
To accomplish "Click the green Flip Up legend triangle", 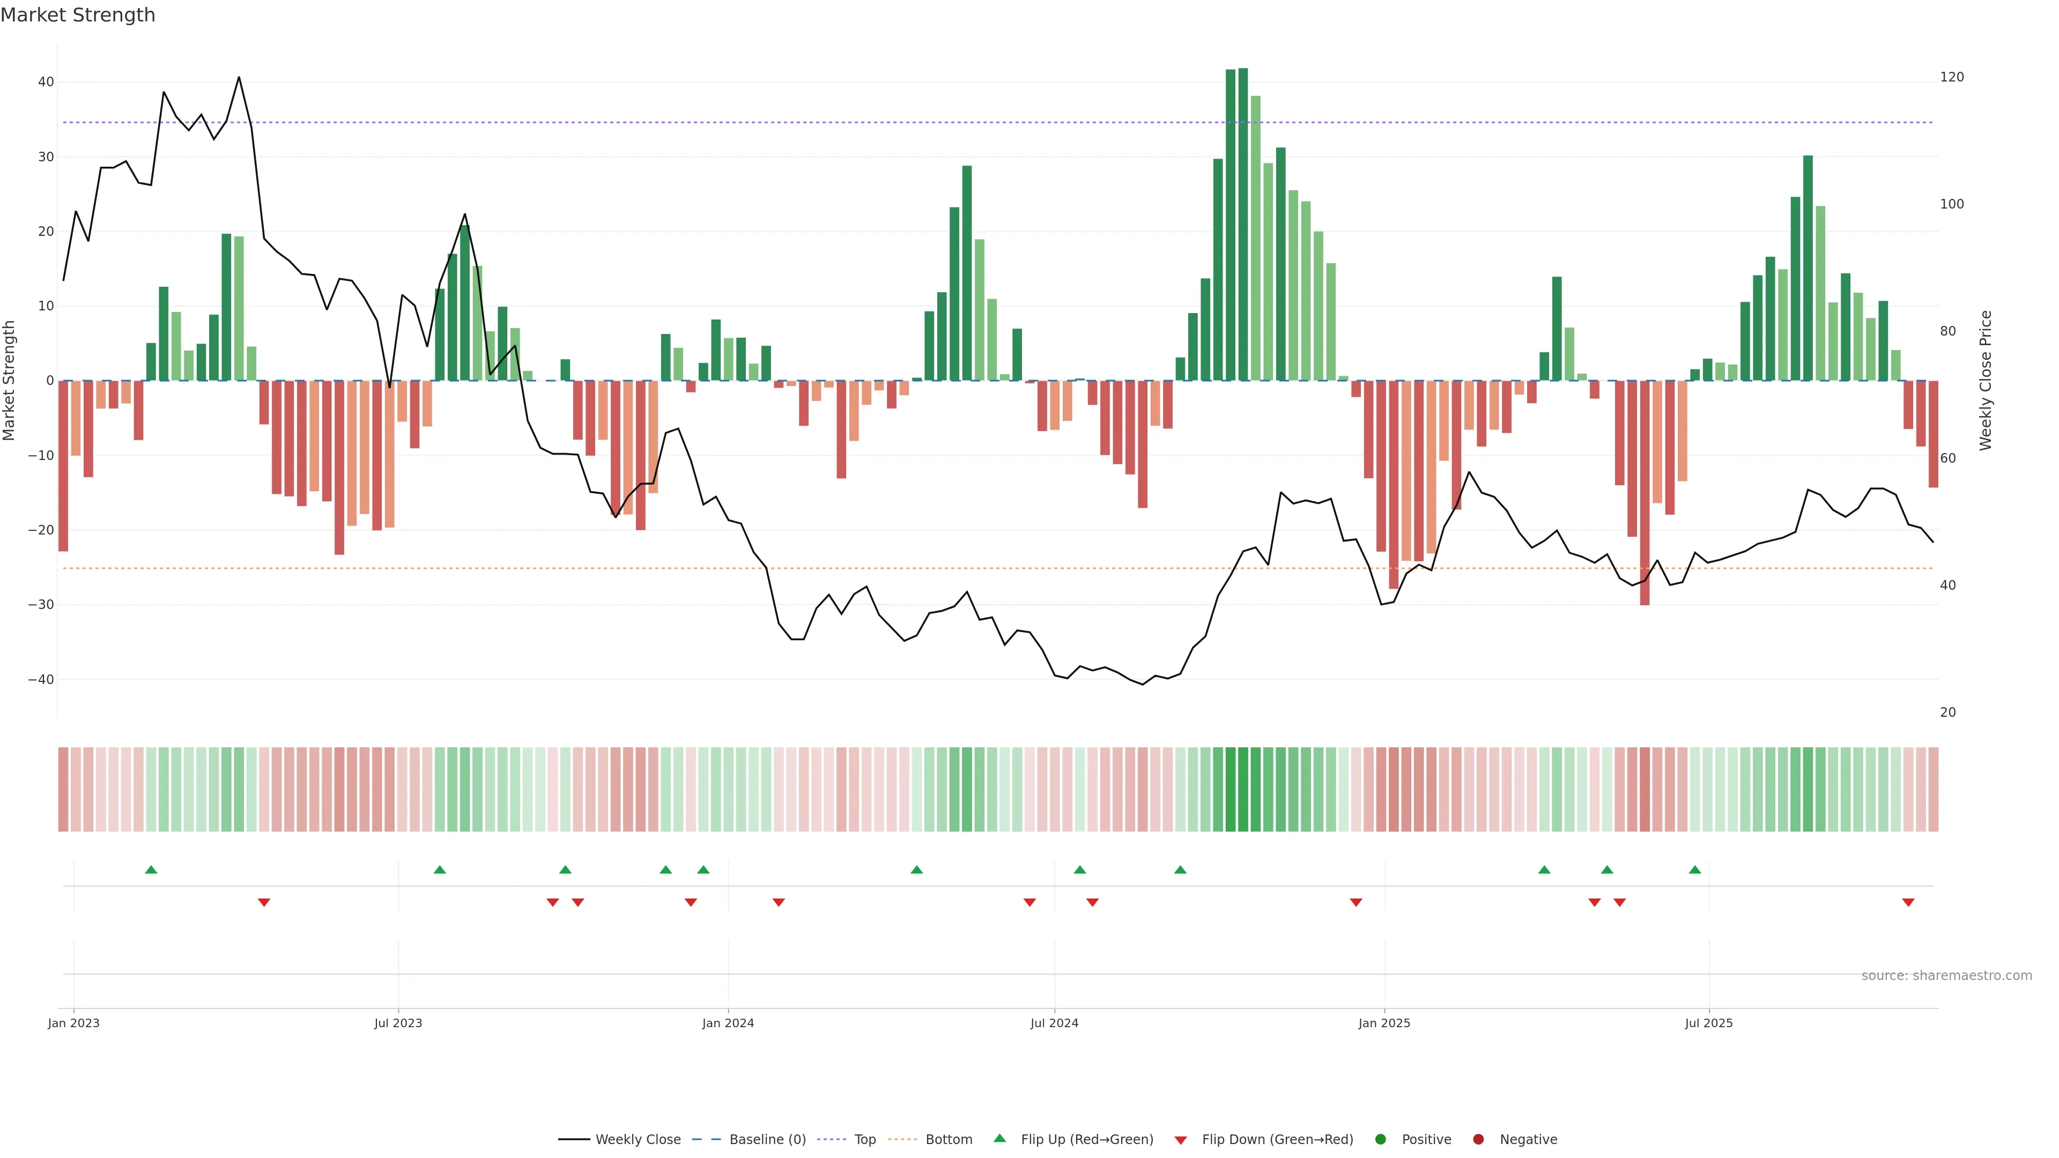I will 999,1138.
